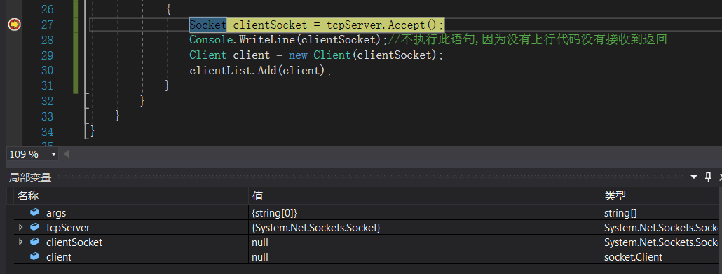722x274 pixels.
Task: Select the {string[0]} value cell
Action: (275, 213)
